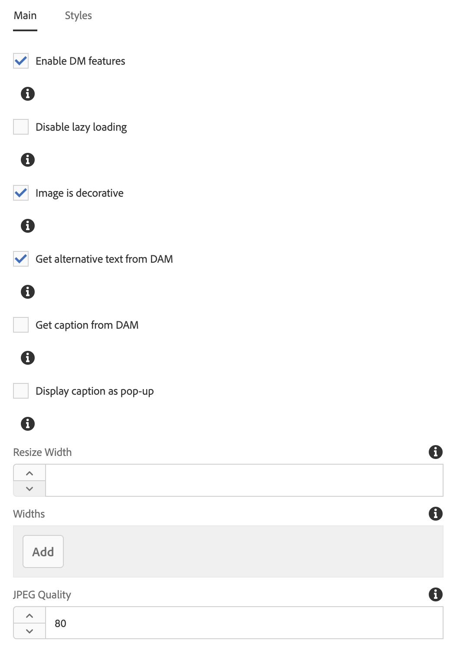Increase JPEG Quality using the up arrow
Viewport: 460px width, 647px height.
click(29, 615)
